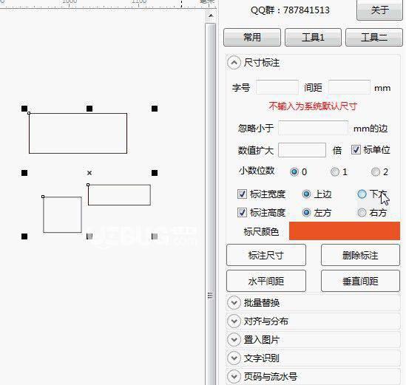Click the 垂直间距 button
The height and width of the screenshot is (385, 406).
pos(360,281)
